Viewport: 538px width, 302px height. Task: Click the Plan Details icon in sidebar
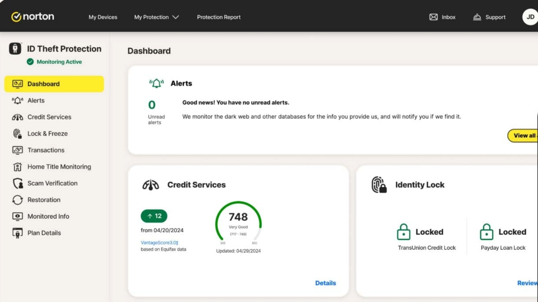coord(18,233)
